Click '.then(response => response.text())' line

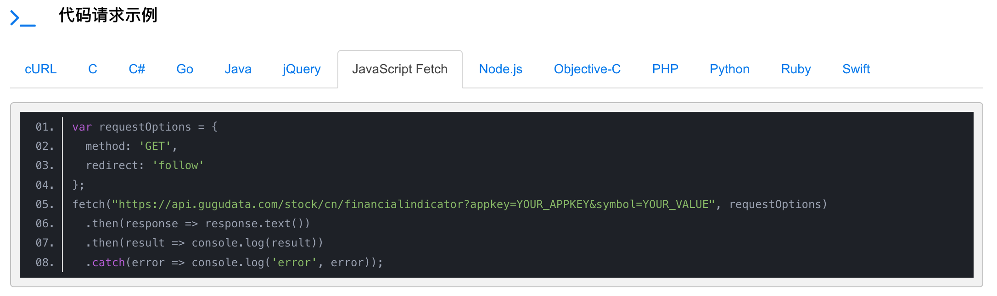197,224
